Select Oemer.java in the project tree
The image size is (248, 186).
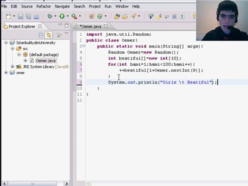45,61
